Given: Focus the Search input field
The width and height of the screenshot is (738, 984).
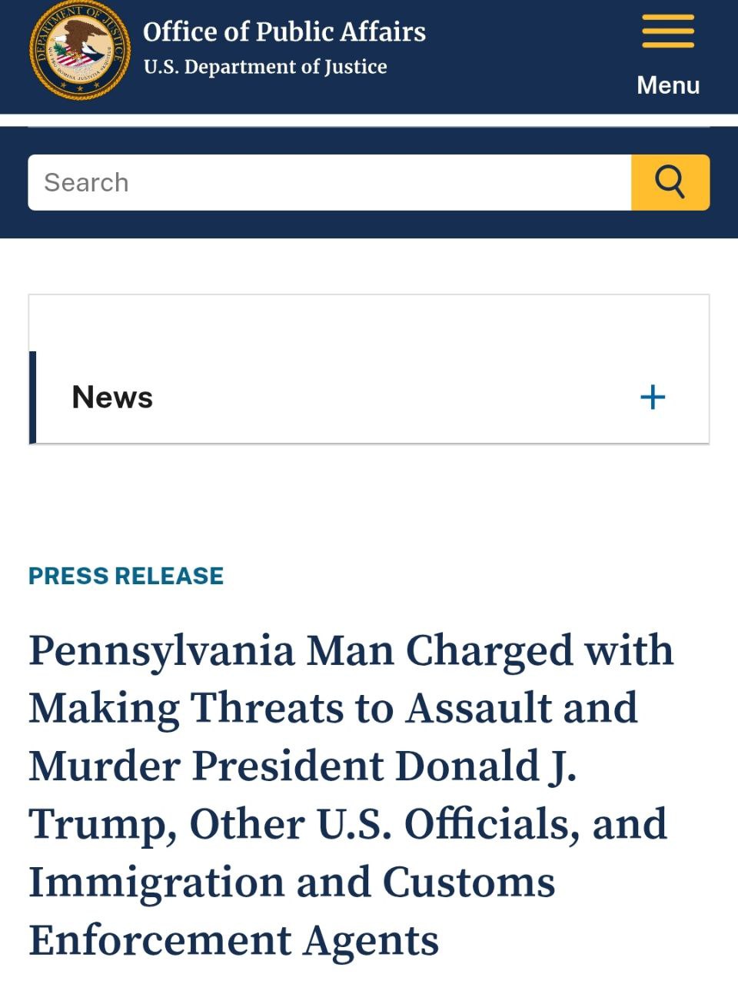Looking at the screenshot, I should 329,182.
